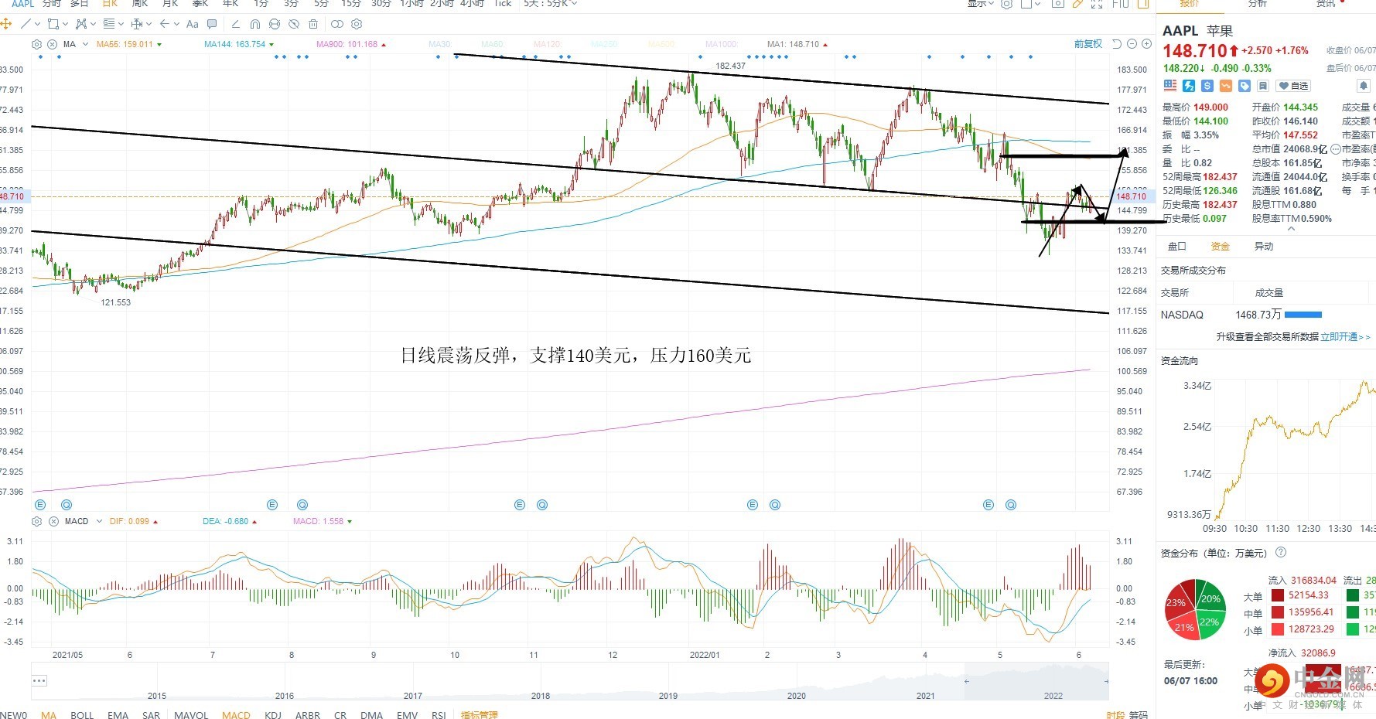Viewport: 1376px width, 719px height.
Task: Add a text annotation with Aa tool
Action: [193, 24]
